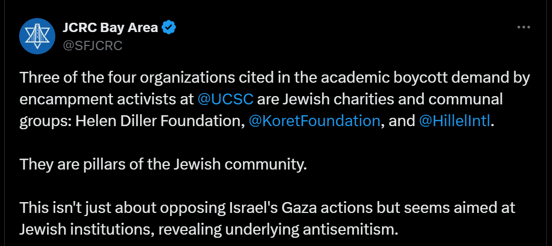Click the JCRC Bay Area display name
Screen dimensions: 552x246
click(x=110, y=27)
